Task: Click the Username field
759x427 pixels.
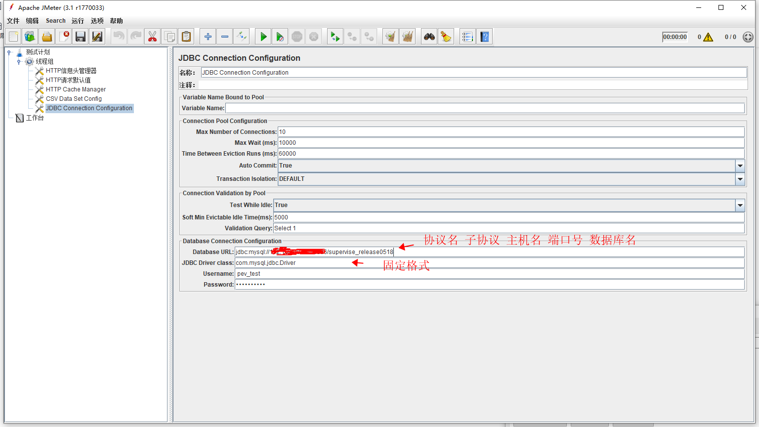Action: [490, 274]
